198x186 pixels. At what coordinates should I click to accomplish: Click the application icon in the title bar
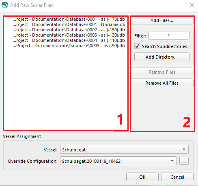point(5,5)
